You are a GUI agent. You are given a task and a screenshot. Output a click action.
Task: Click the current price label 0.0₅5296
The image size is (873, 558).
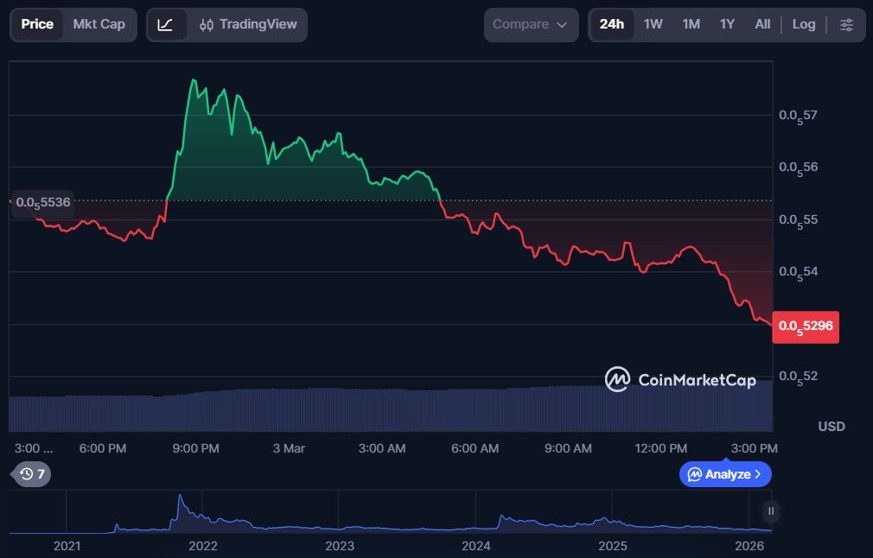pos(805,327)
